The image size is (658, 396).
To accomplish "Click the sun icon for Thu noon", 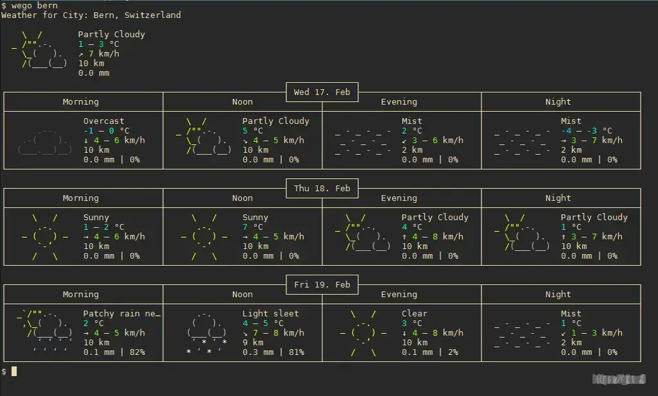I will coord(203,237).
